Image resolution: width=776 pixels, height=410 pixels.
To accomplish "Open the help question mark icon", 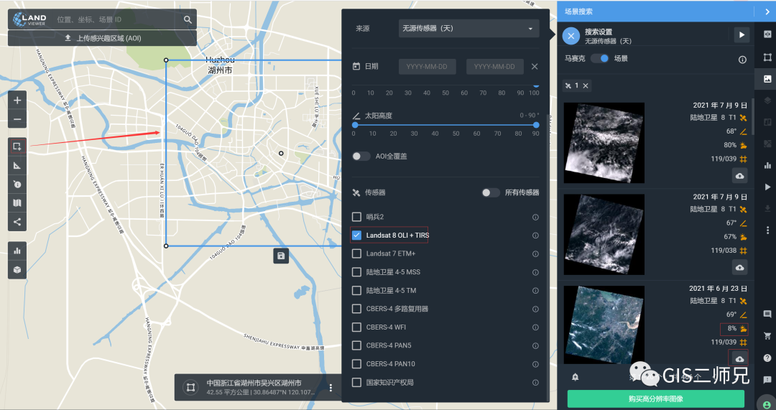I will 767,358.
